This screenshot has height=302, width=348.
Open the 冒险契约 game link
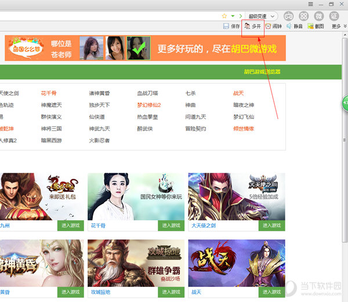(x=196, y=129)
